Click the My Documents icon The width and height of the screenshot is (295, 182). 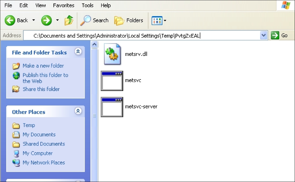tap(16, 134)
